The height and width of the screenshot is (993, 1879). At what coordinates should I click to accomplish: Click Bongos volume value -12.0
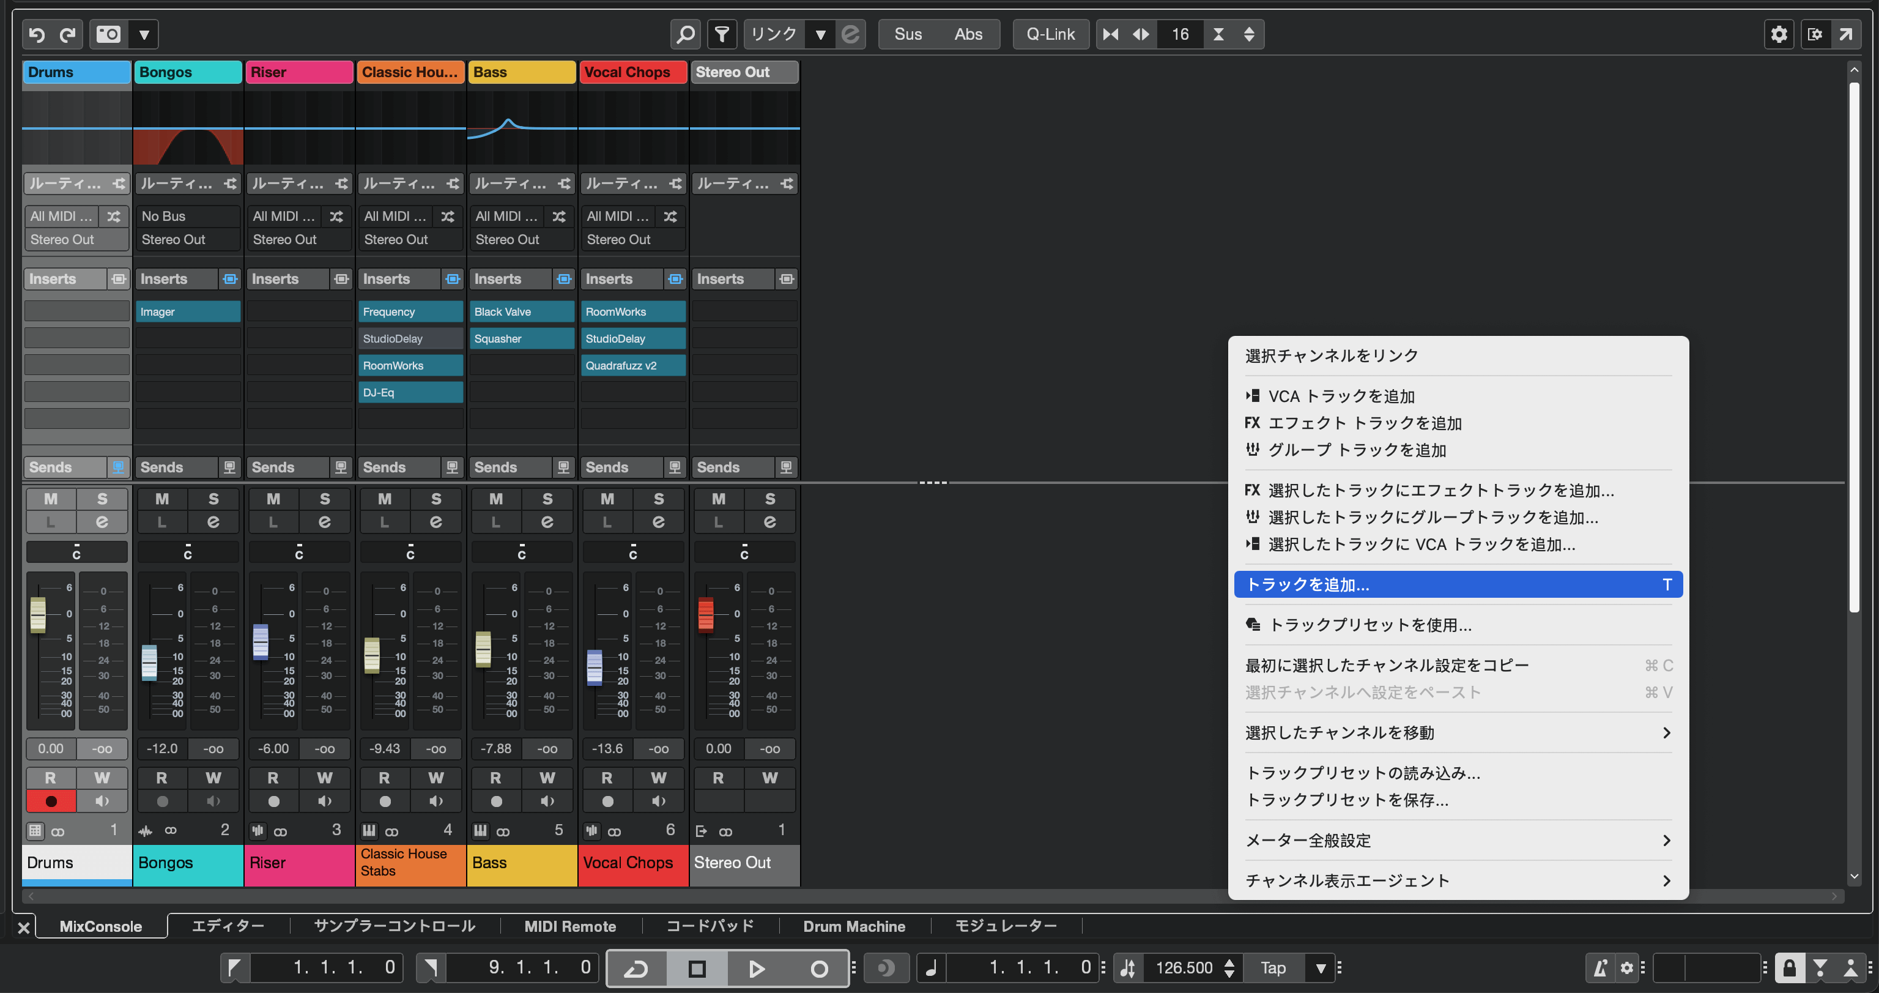point(162,749)
